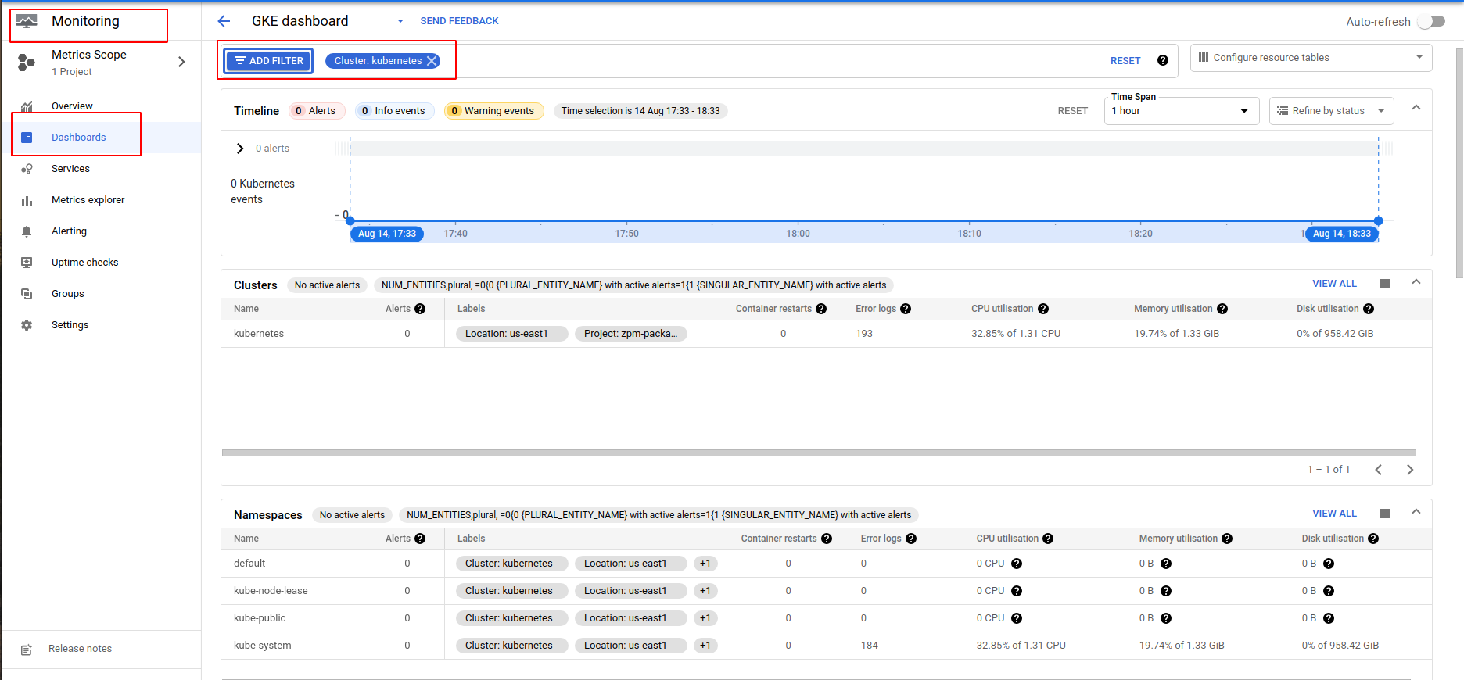The width and height of the screenshot is (1464, 680).
Task: Click the ADD FILTER button
Action: 269,61
